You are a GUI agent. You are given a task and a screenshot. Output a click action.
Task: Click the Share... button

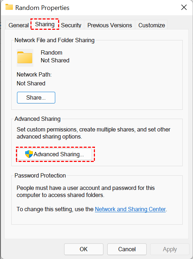(x=36, y=98)
